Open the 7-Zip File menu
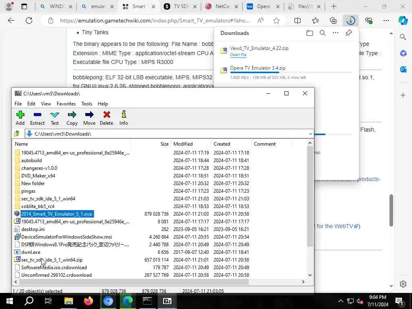 pos(18,104)
